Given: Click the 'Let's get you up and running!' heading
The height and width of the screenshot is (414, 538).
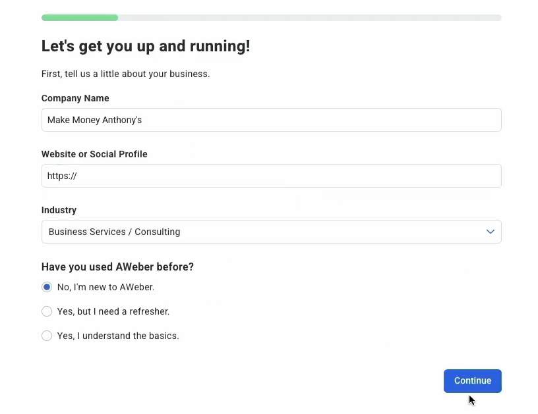Looking at the screenshot, I should [x=146, y=46].
